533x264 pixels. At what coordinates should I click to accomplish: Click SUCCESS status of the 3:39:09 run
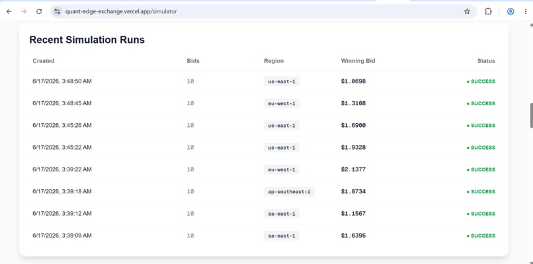pyautogui.click(x=481, y=236)
